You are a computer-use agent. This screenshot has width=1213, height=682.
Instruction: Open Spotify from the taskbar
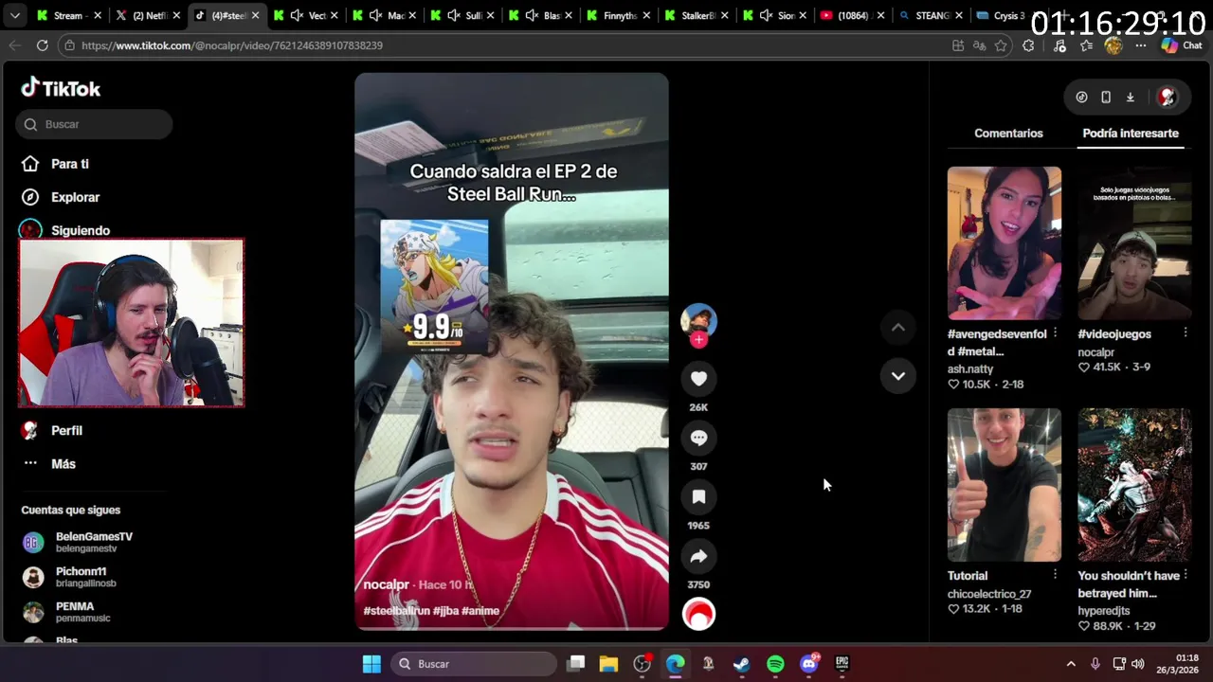(x=775, y=664)
